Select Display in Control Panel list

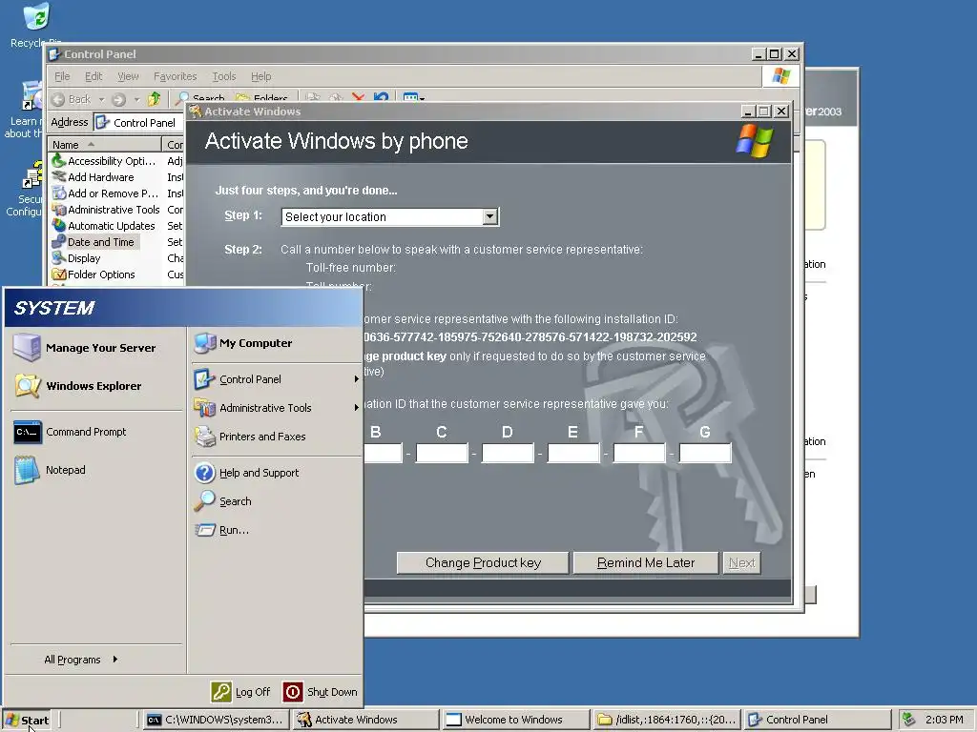click(x=76, y=258)
